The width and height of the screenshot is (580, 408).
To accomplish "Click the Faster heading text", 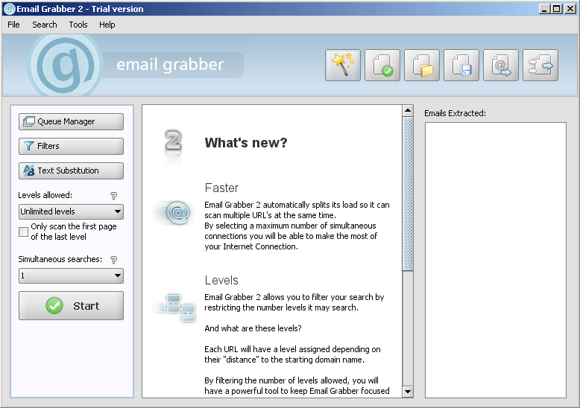I will [x=221, y=188].
